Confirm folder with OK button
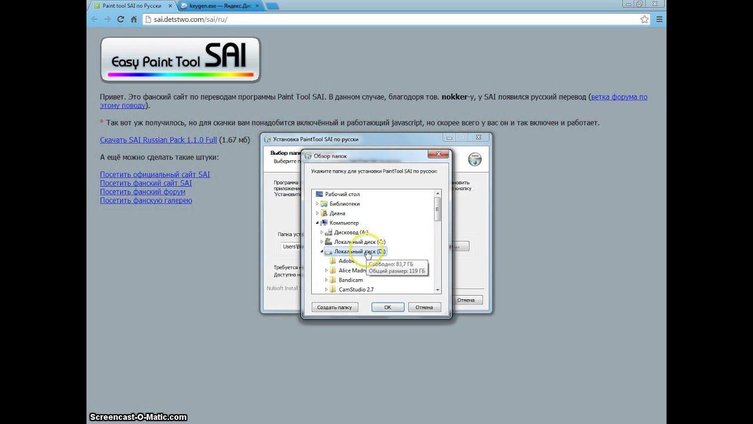The image size is (753, 424). [x=388, y=307]
